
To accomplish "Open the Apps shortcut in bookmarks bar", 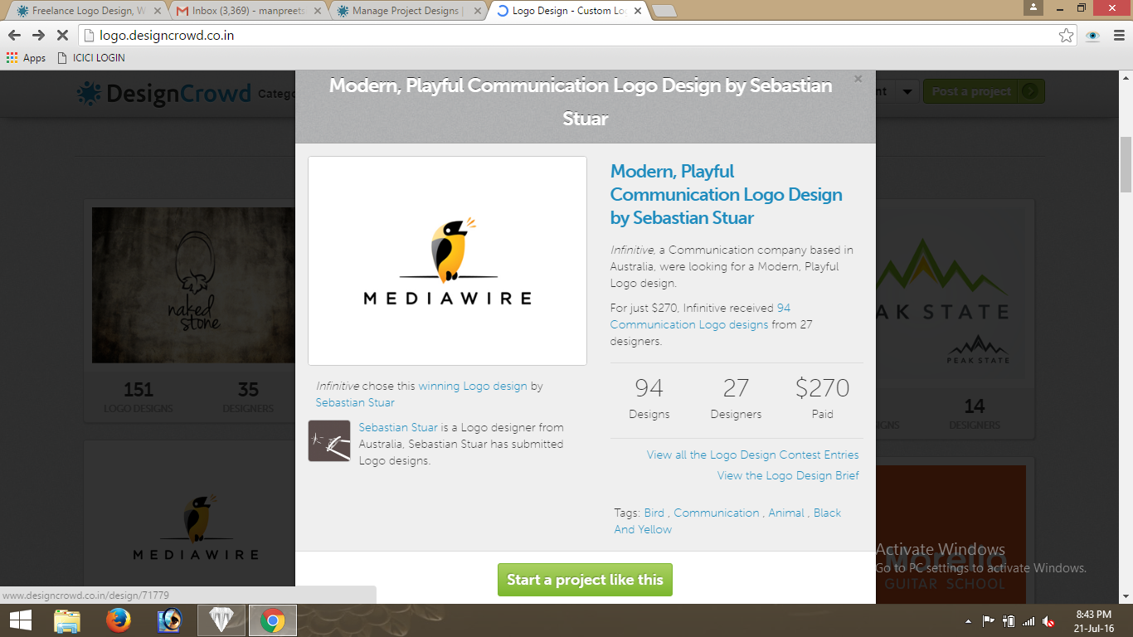I will point(26,58).
